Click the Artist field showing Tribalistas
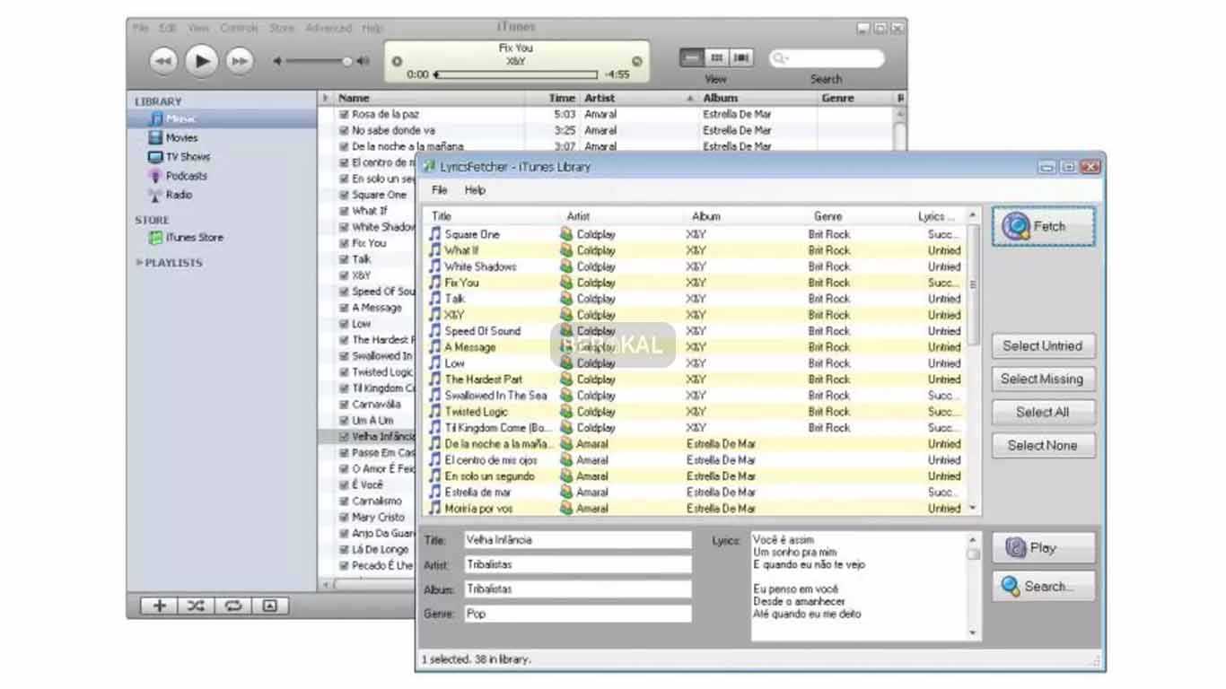The width and height of the screenshot is (1226, 689). (578, 565)
